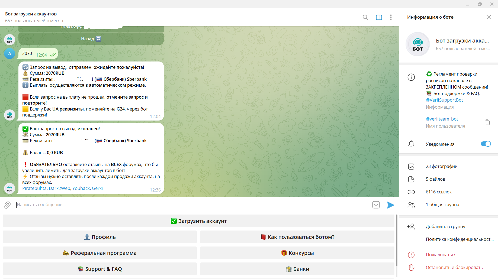The height and width of the screenshot is (279, 498).
Task: View the 1 common group
Action: click(x=442, y=205)
